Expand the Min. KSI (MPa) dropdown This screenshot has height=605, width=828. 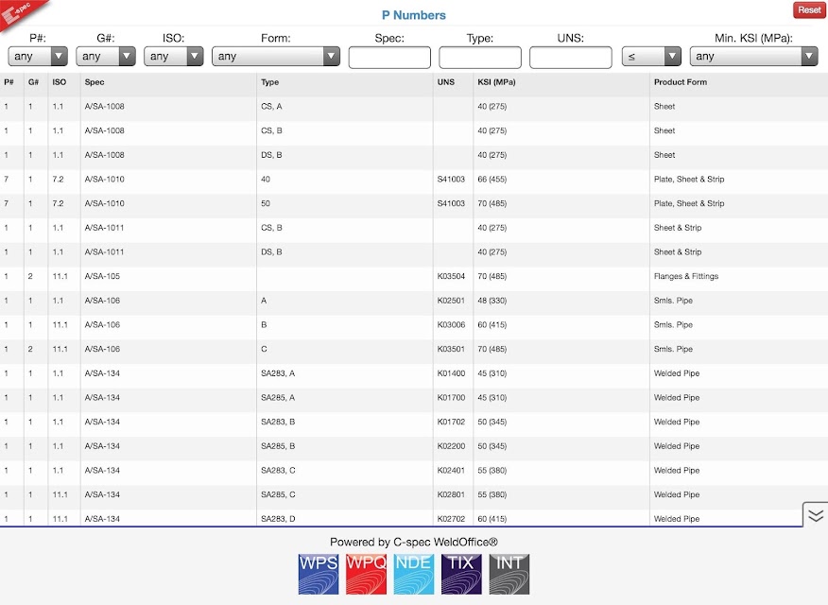[x=754, y=57]
